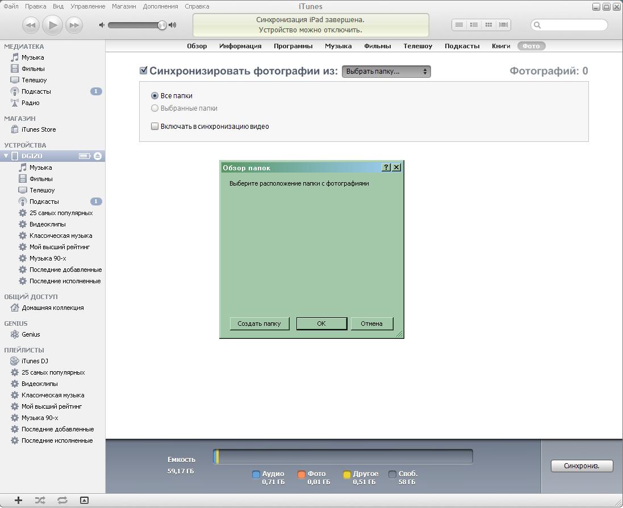Click the orange Фото color swatch

pyautogui.click(x=301, y=475)
